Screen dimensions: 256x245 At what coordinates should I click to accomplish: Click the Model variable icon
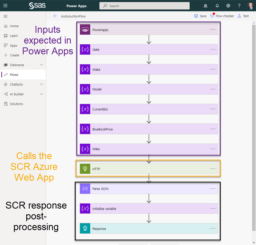coord(85,89)
